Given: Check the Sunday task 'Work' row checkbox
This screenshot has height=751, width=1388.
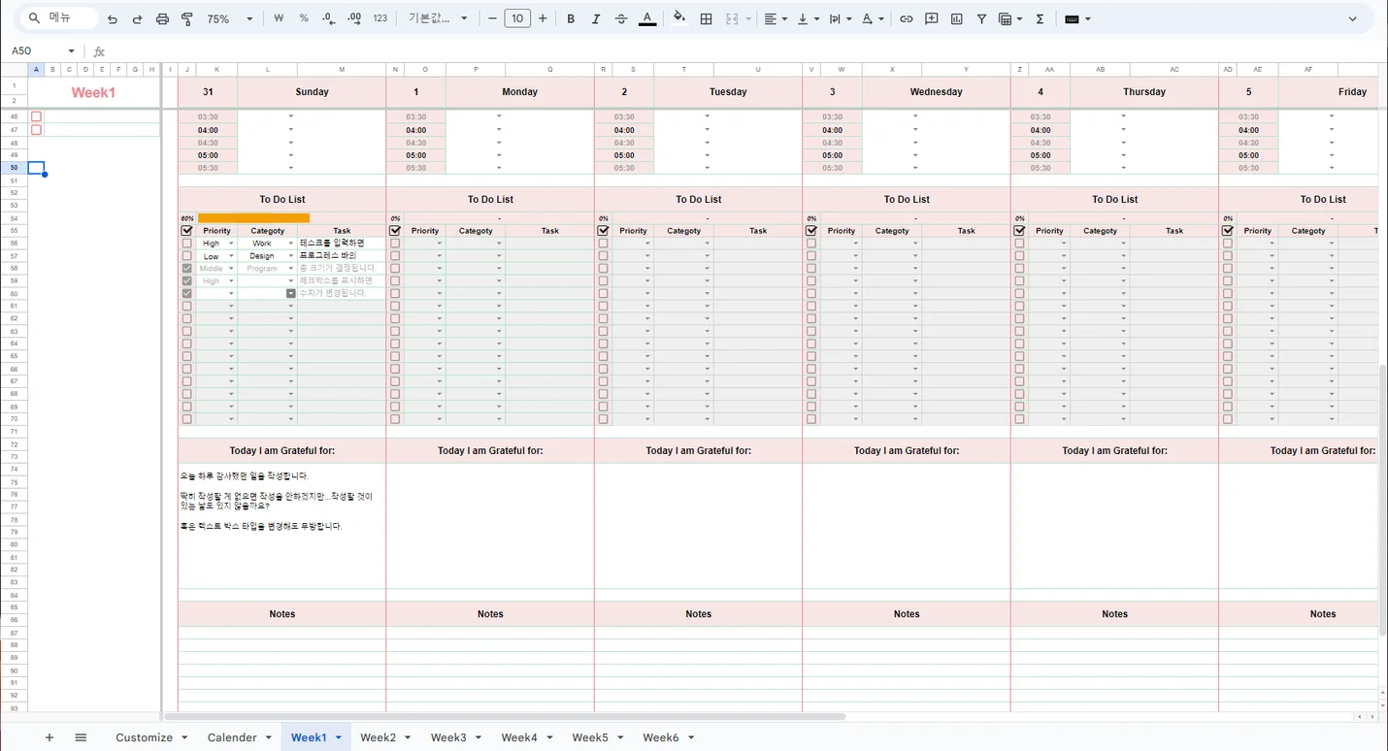Looking at the screenshot, I should [x=186, y=244].
